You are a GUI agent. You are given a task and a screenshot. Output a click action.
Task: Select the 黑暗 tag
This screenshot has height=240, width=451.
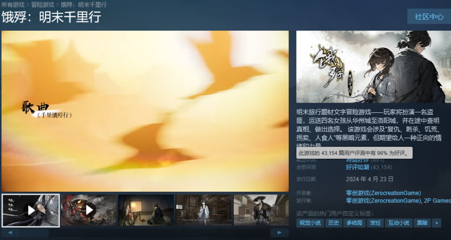tap(422, 223)
